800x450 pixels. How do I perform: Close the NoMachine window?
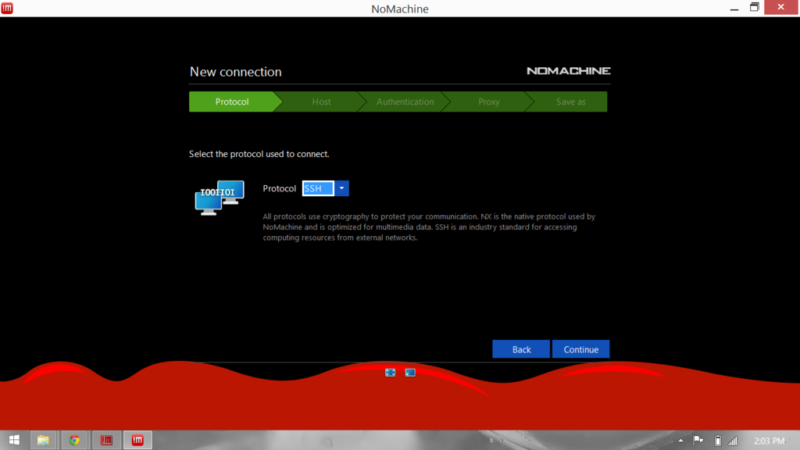[x=780, y=8]
